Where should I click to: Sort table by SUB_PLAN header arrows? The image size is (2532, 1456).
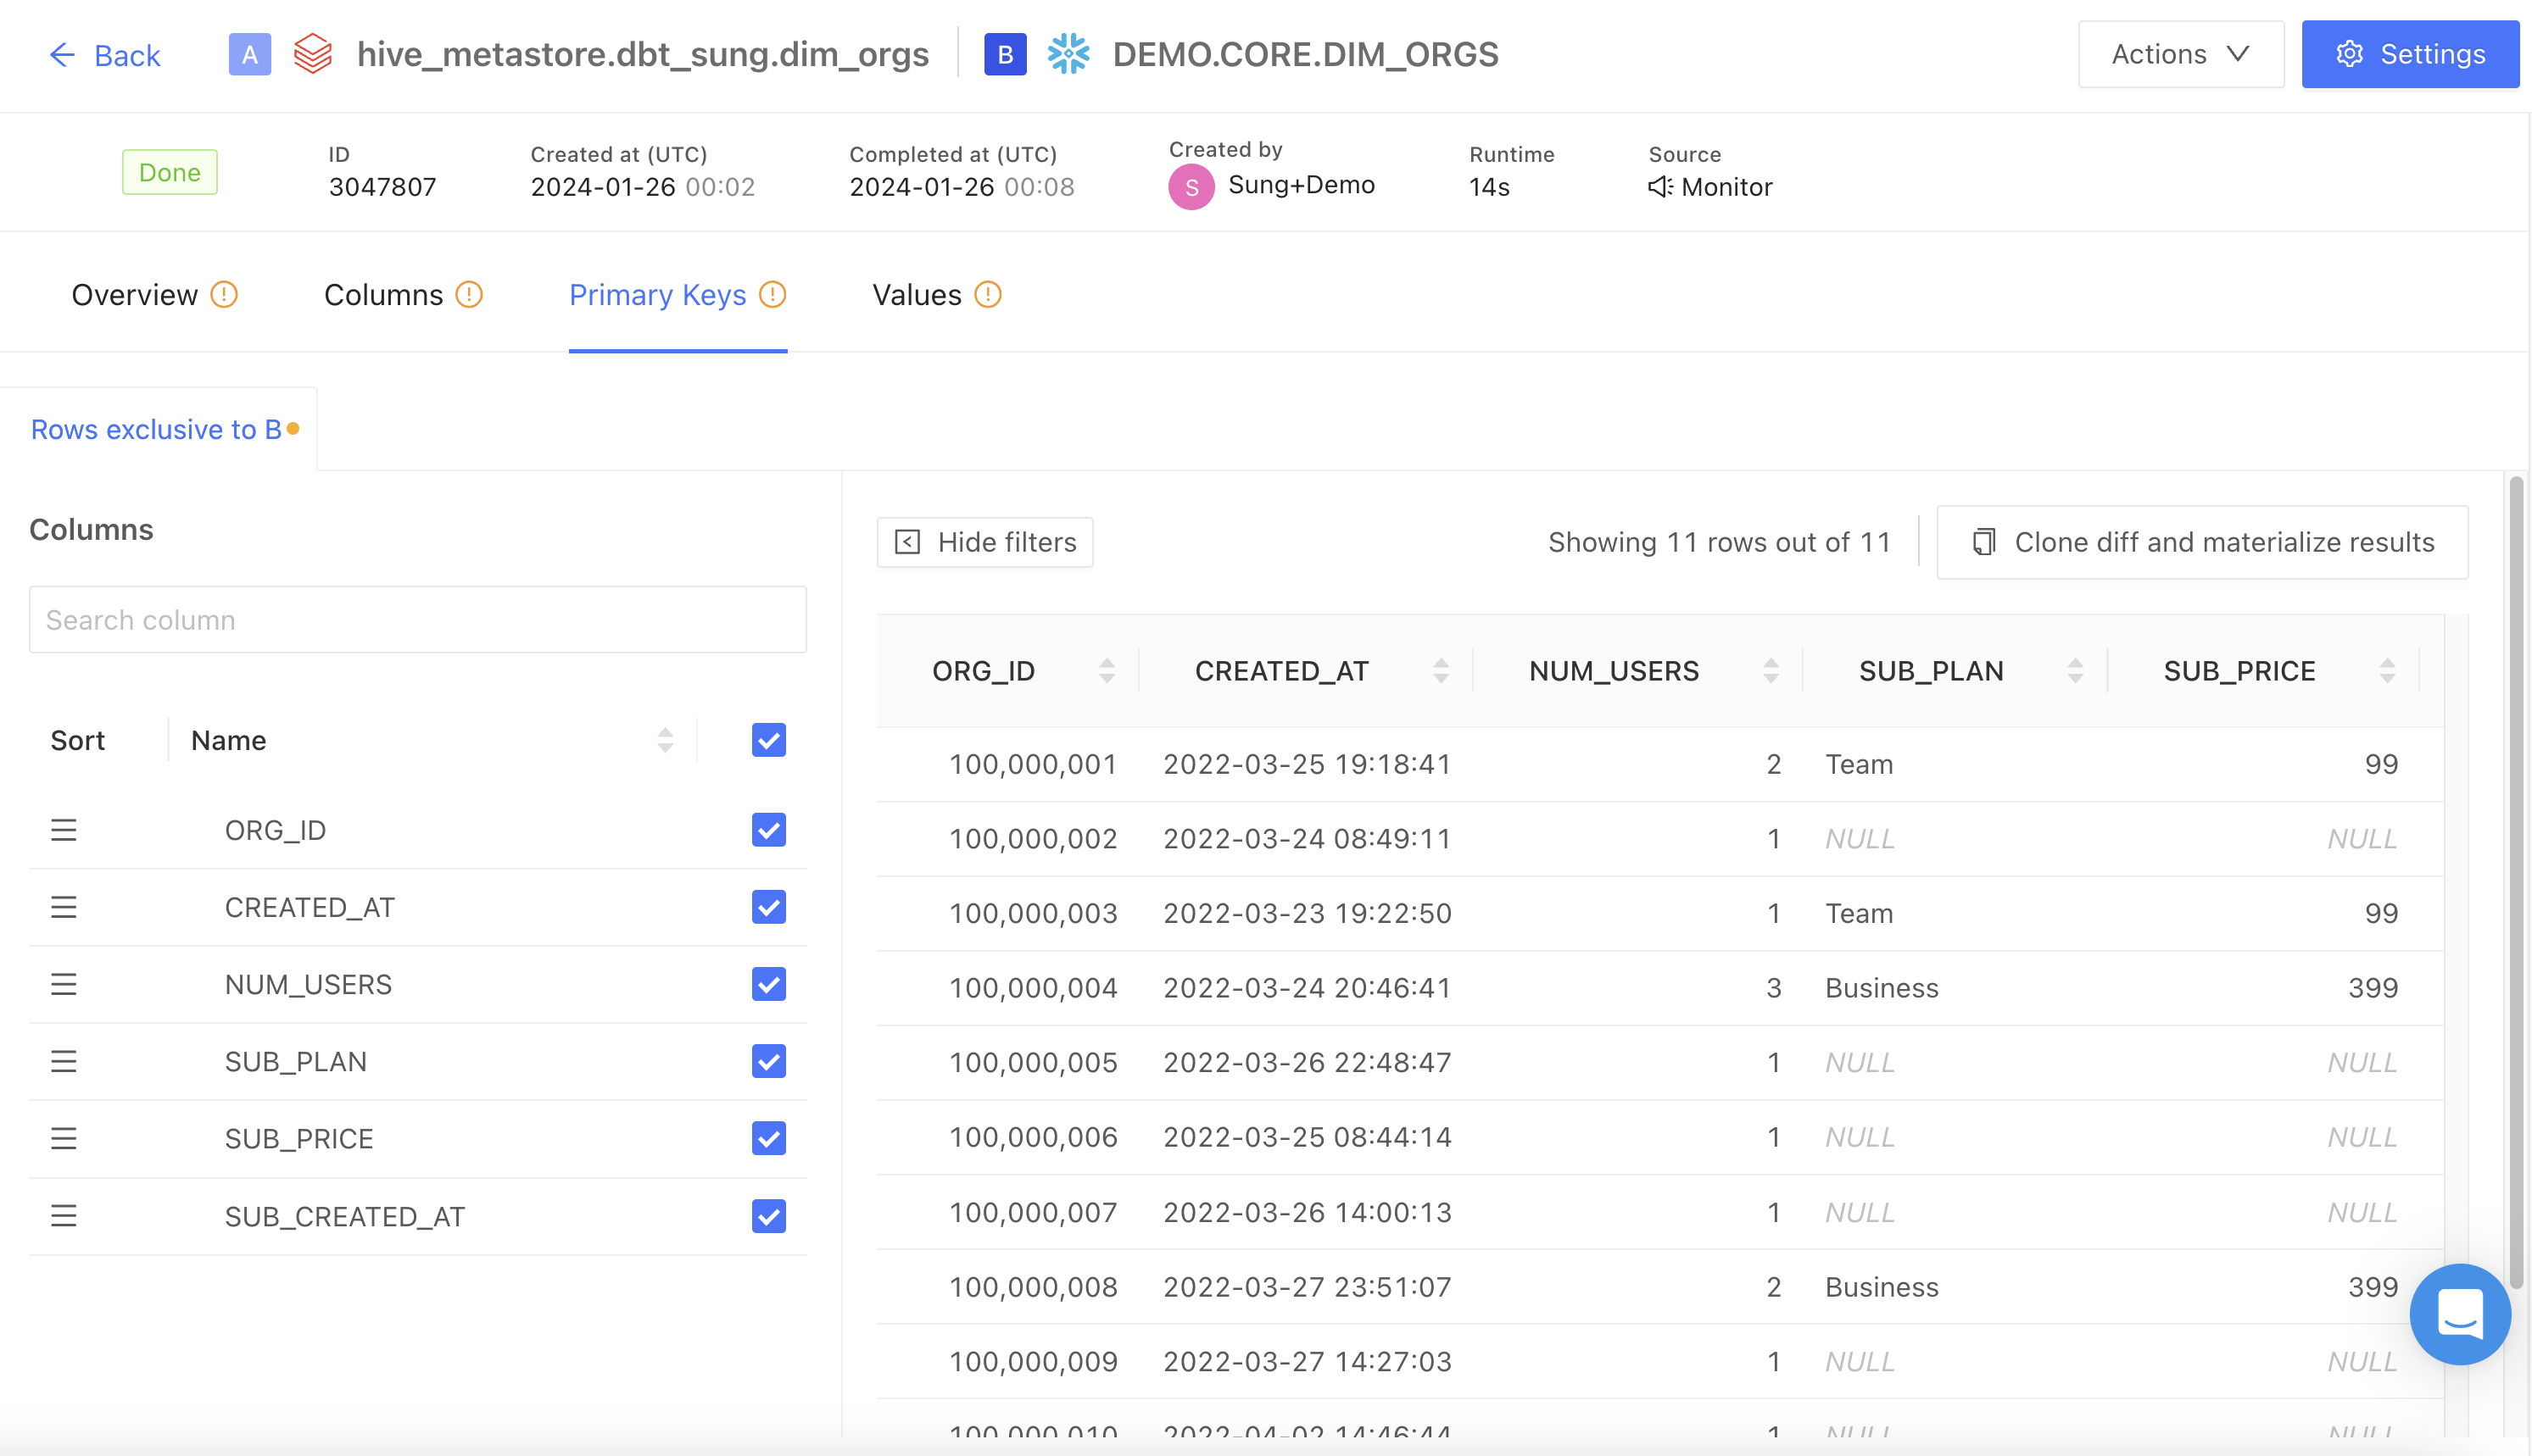click(2075, 671)
